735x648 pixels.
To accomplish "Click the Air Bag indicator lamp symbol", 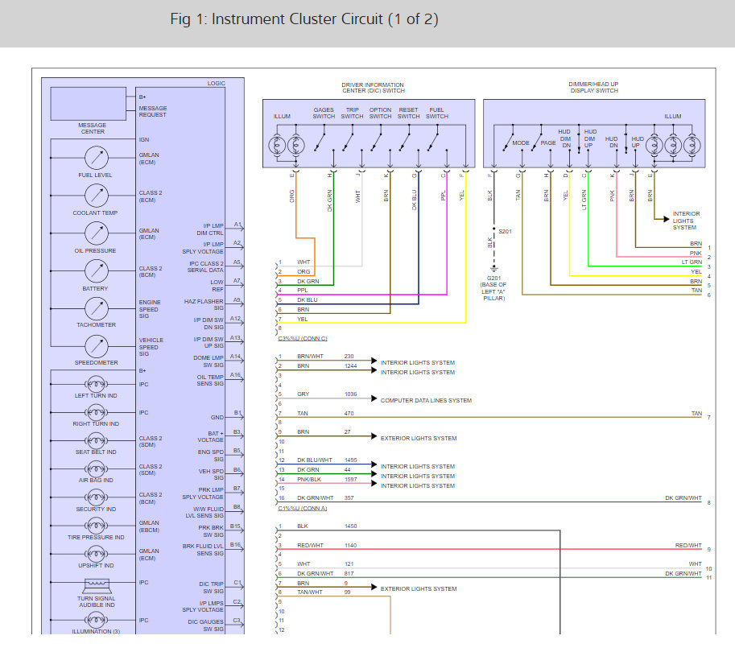I will coord(96,468).
